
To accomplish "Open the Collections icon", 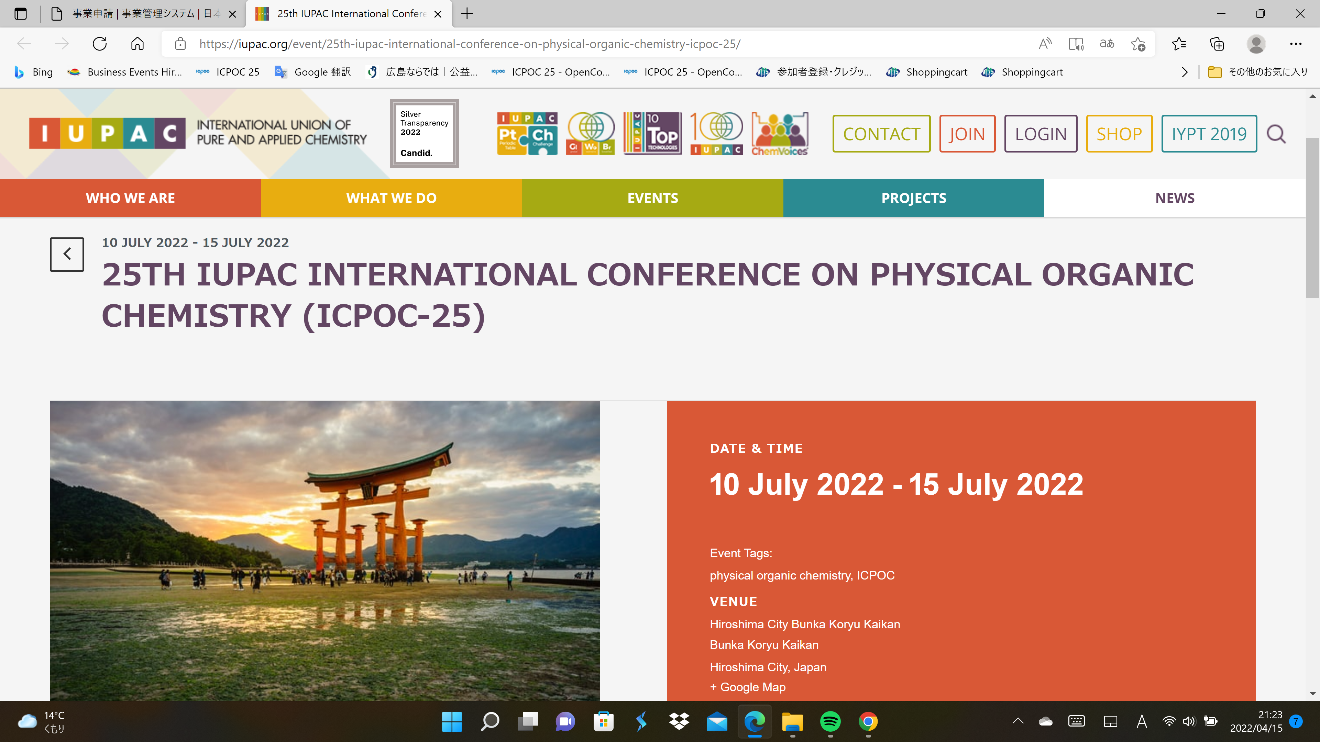I will click(x=1217, y=44).
